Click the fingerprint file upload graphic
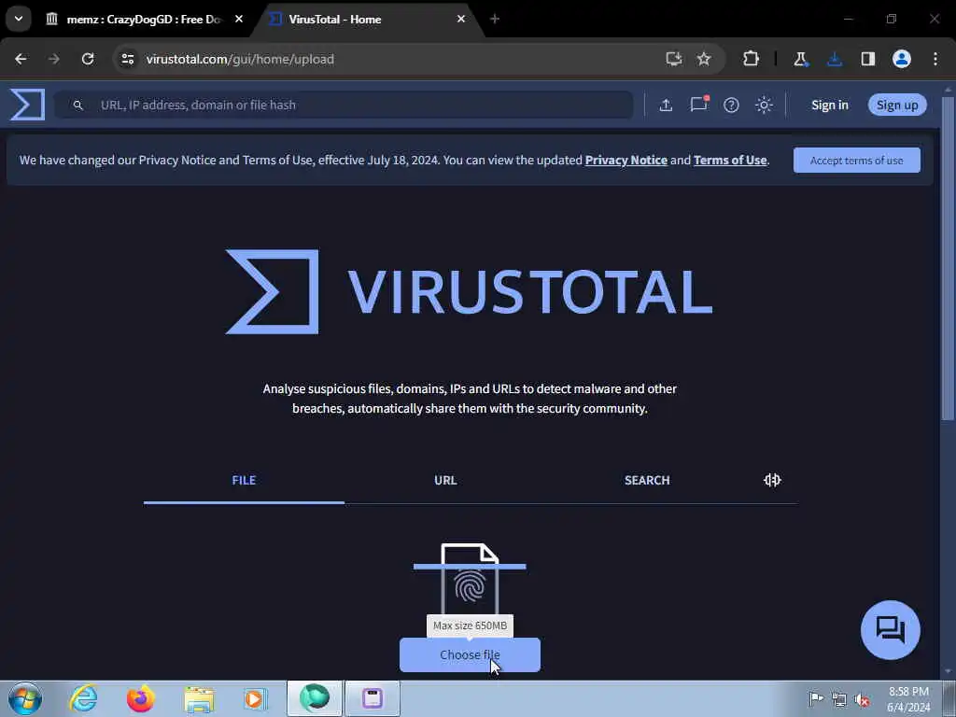This screenshot has width=956, height=717. (x=470, y=579)
